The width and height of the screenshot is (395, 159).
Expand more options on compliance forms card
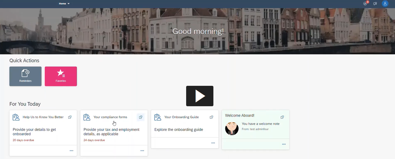142,151
